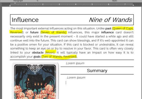This screenshot has height=99, width=142.
Task: Select the first-line indent marker on ruler
Action: point(15,3)
